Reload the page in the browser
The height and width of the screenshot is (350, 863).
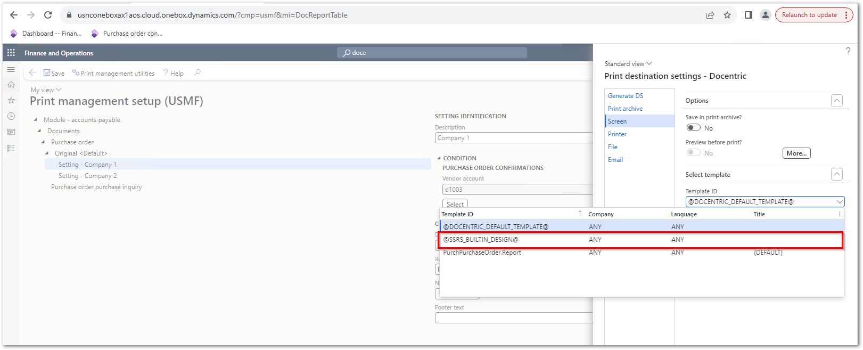point(48,15)
